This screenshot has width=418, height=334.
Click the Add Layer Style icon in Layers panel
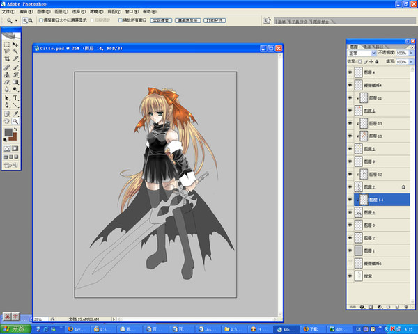click(x=362, y=307)
